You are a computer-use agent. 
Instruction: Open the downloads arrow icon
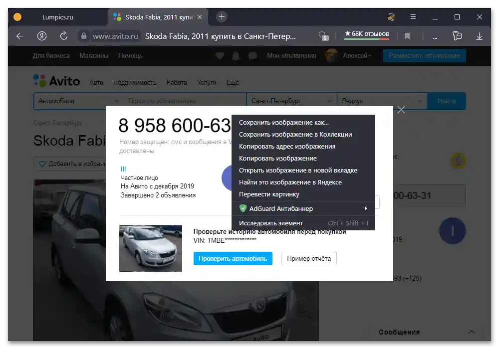pos(479,36)
